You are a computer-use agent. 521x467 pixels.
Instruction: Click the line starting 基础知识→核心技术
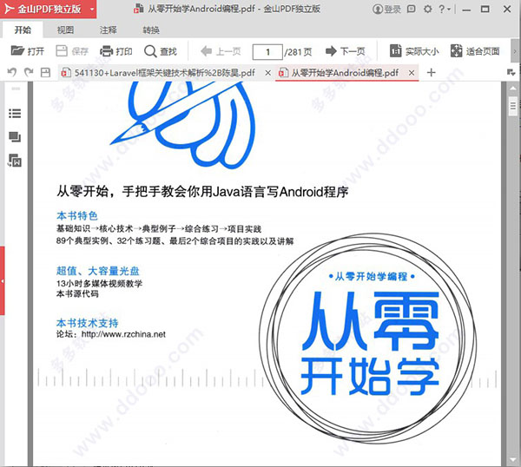[159, 228]
